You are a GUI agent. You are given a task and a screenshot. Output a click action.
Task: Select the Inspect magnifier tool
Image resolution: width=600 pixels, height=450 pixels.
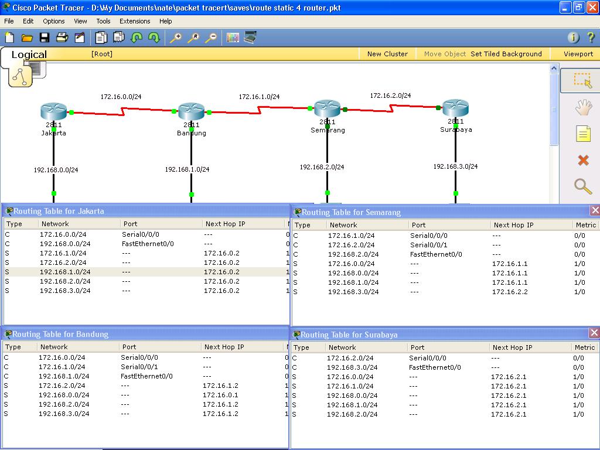584,186
